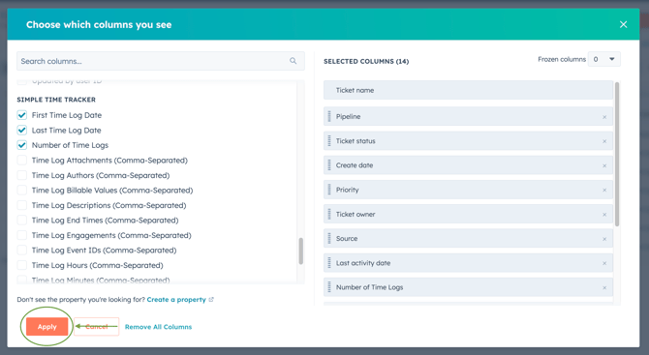Open the Frozen columns dropdown
This screenshot has height=355, width=649.
pos(603,59)
